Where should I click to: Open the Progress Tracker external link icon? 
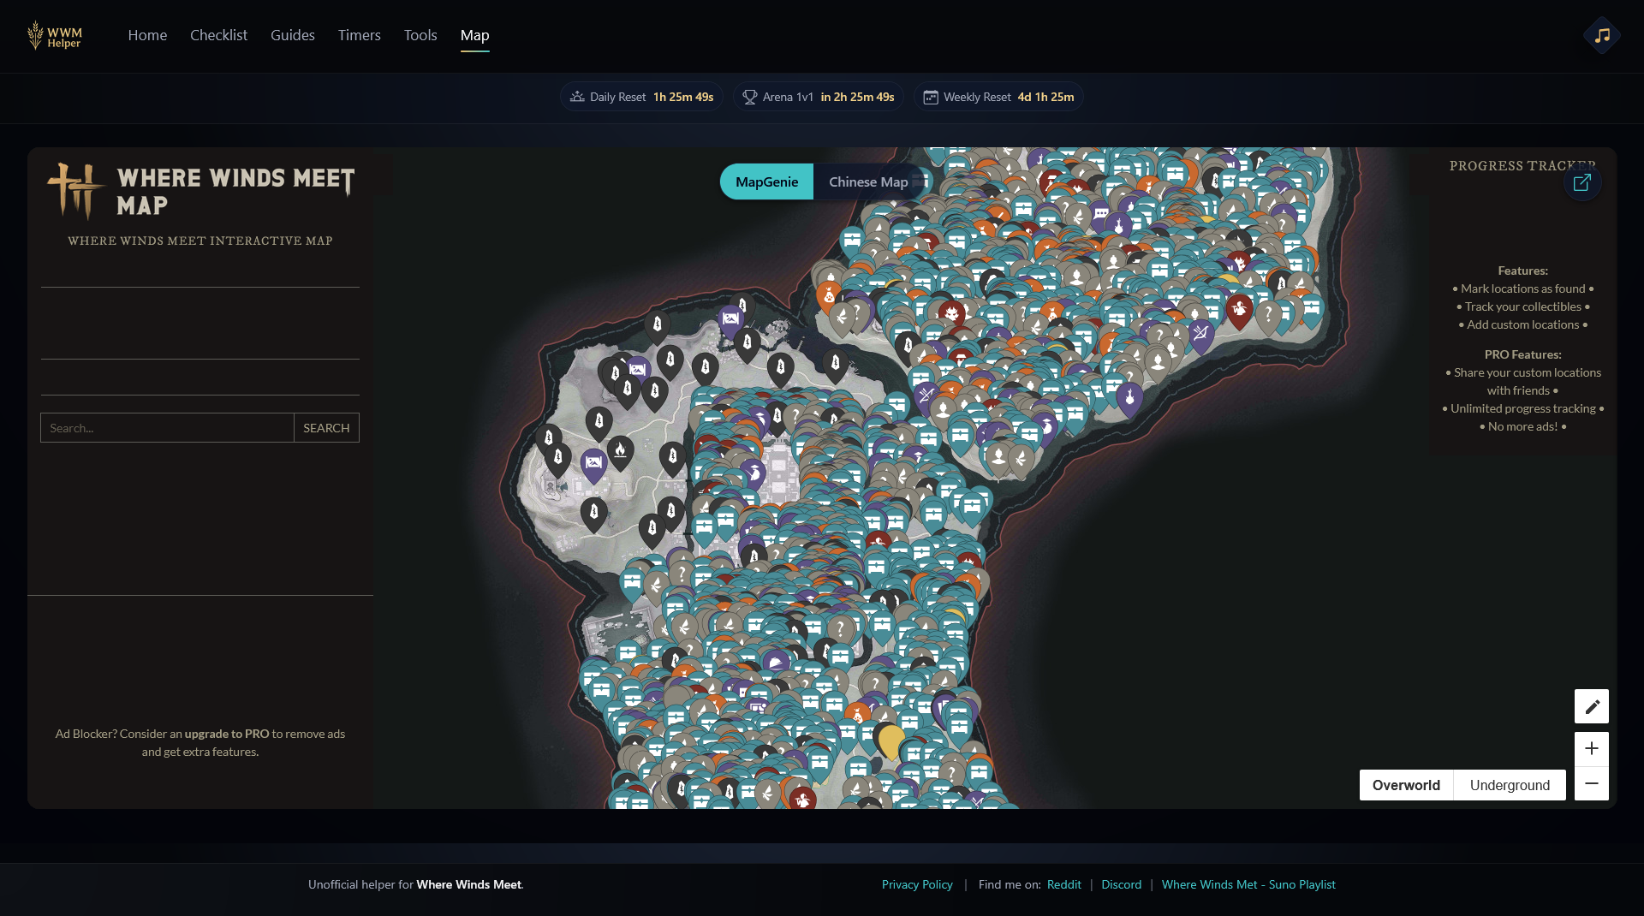(1581, 182)
